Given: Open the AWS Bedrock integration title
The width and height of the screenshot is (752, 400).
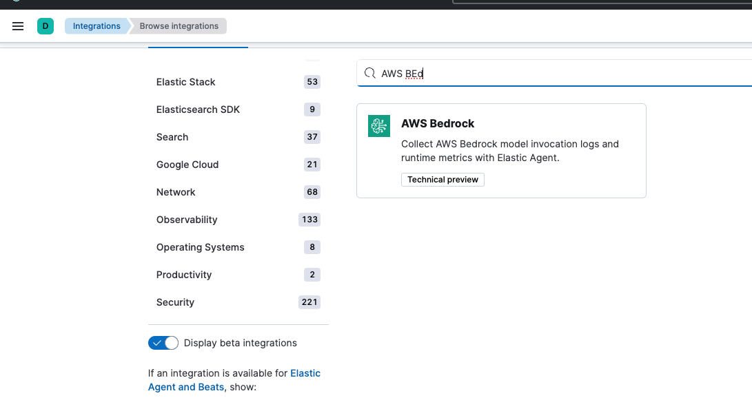Looking at the screenshot, I should click(438, 124).
